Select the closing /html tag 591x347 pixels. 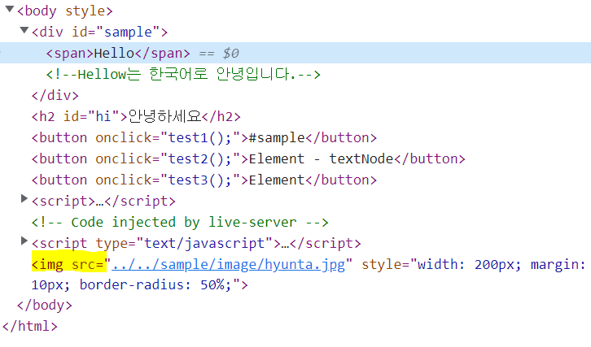pyautogui.click(x=30, y=326)
